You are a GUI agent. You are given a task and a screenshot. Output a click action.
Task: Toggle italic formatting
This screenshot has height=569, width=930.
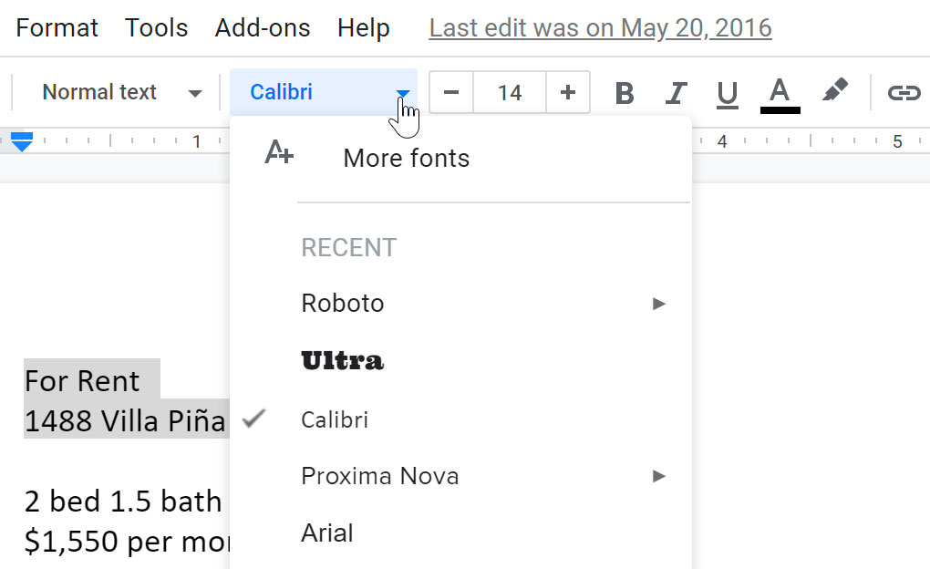pyautogui.click(x=676, y=92)
